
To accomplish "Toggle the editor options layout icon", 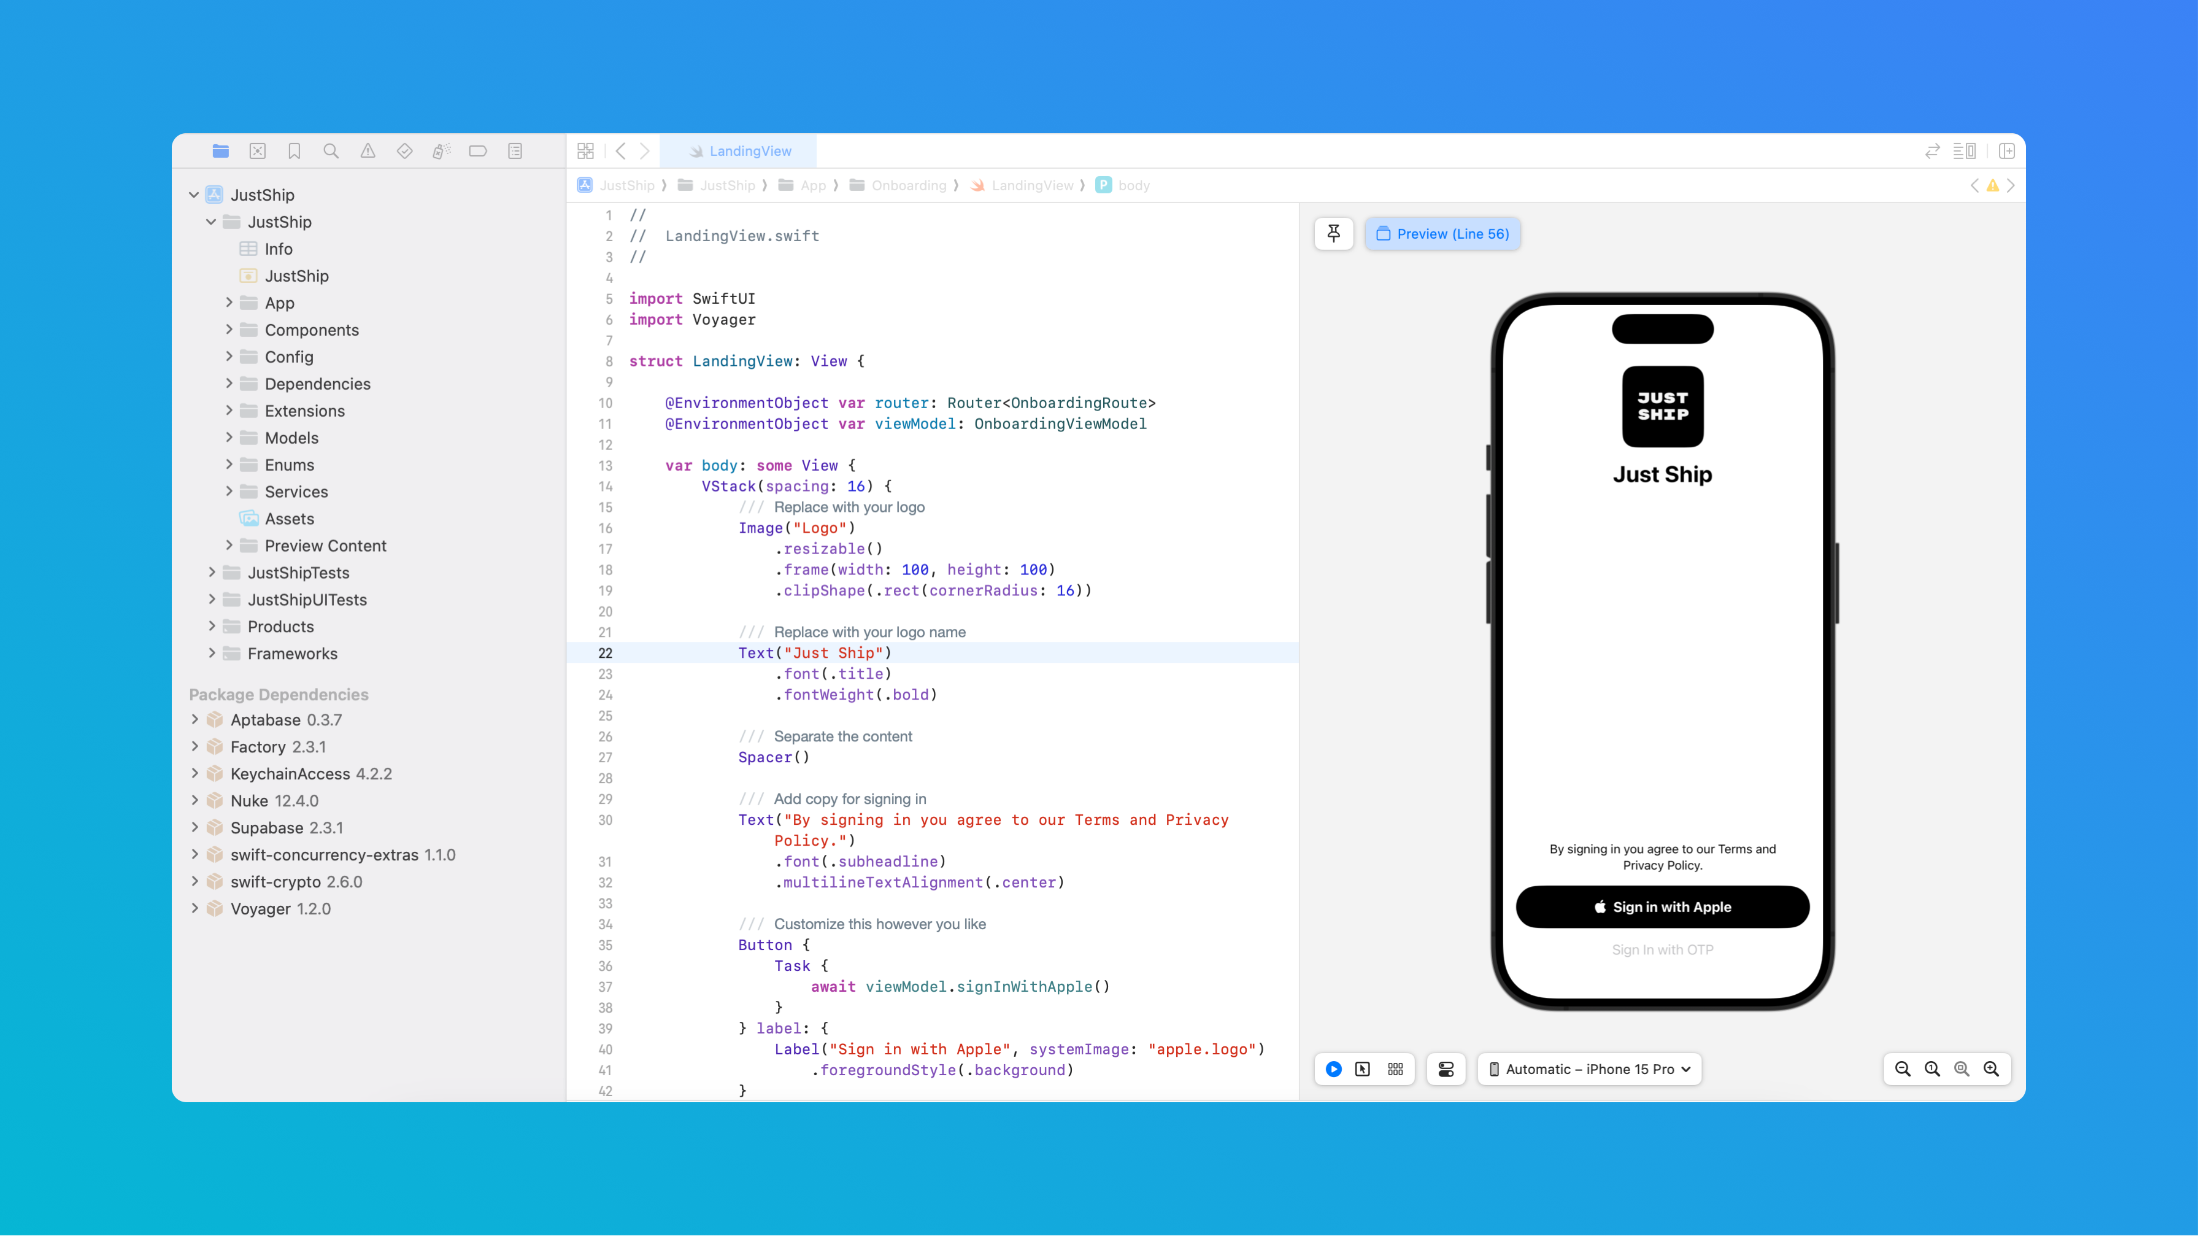I will click(x=1964, y=151).
